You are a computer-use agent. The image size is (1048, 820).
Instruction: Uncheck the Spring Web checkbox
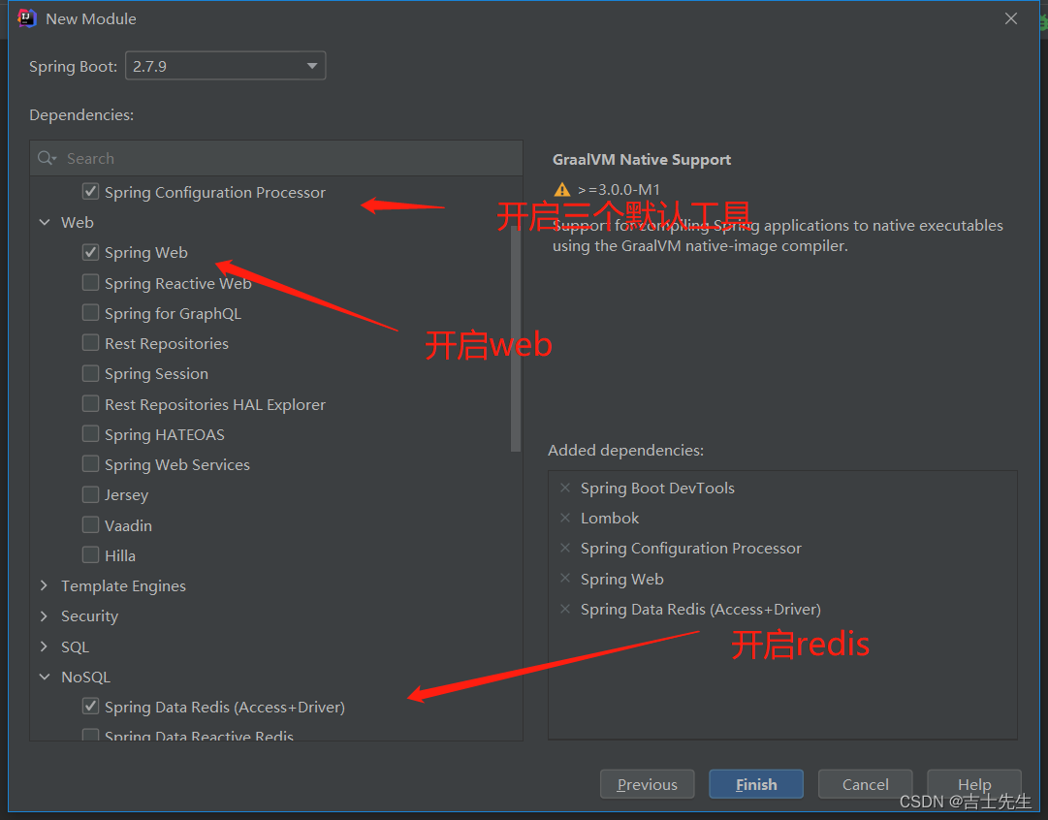click(90, 253)
